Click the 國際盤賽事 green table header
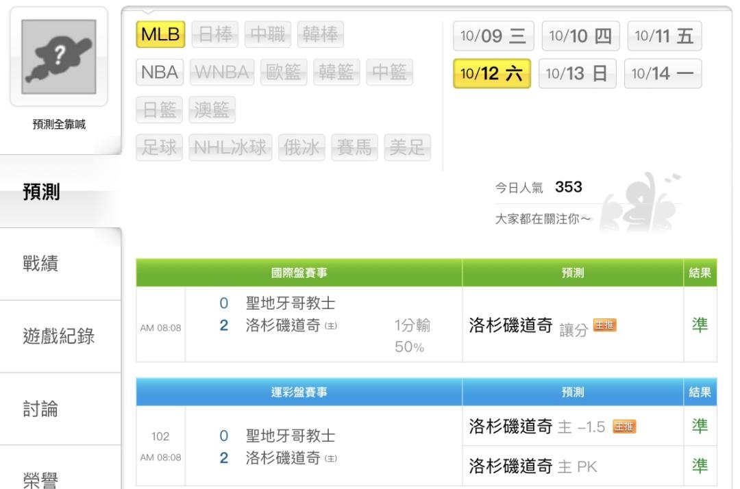This screenshot has width=740, height=489. coord(299,273)
